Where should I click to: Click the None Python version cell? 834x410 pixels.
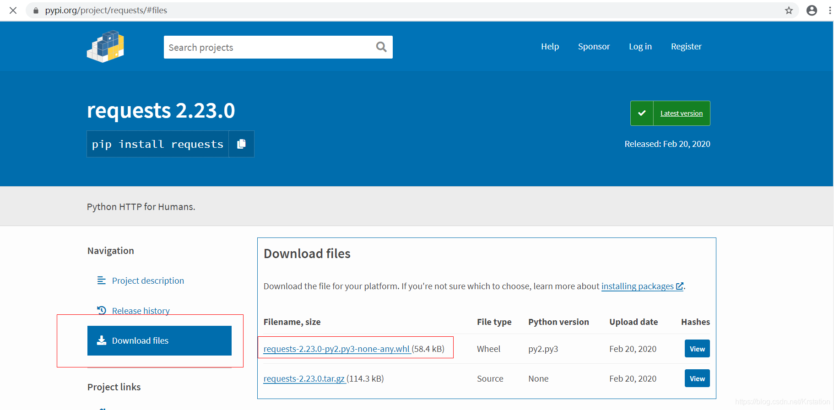pos(538,378)
